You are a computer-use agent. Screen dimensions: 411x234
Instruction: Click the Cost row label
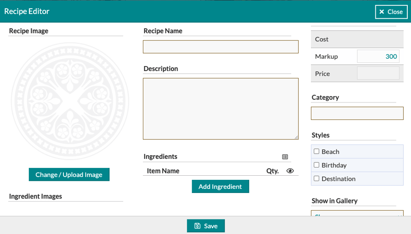click(321, 39)
